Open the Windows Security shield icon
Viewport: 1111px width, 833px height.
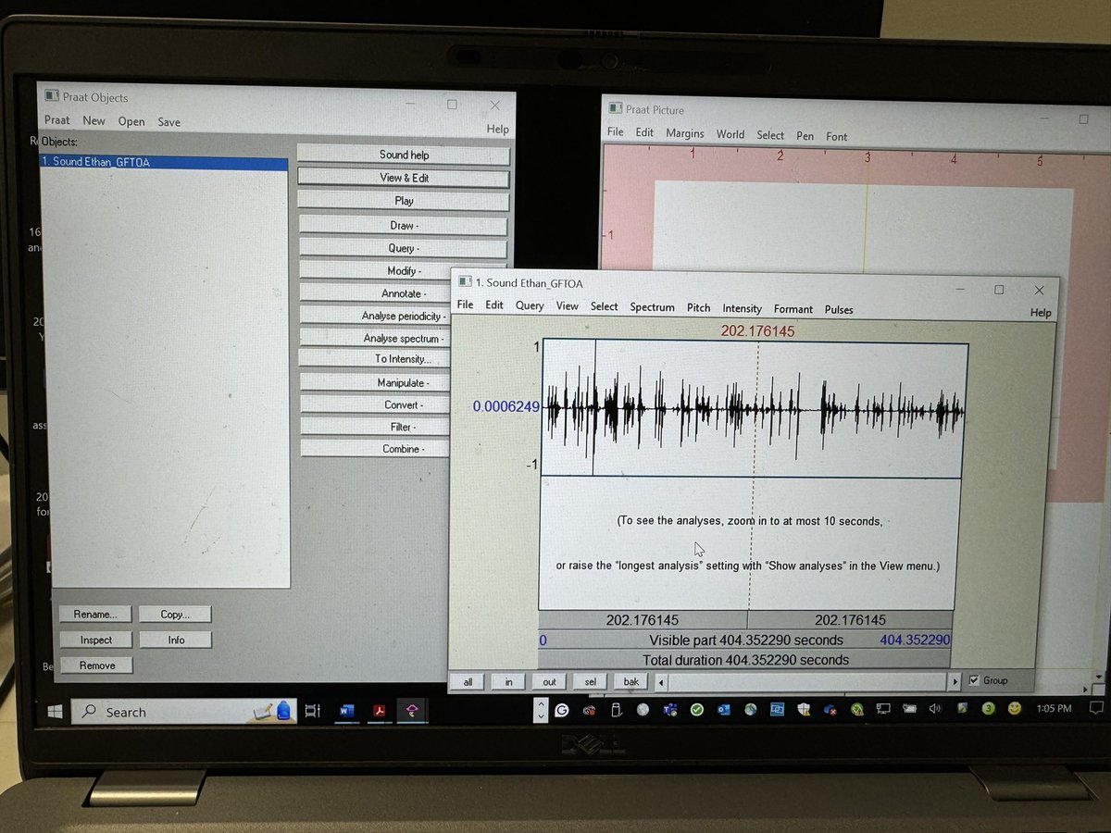coord(804,710)
